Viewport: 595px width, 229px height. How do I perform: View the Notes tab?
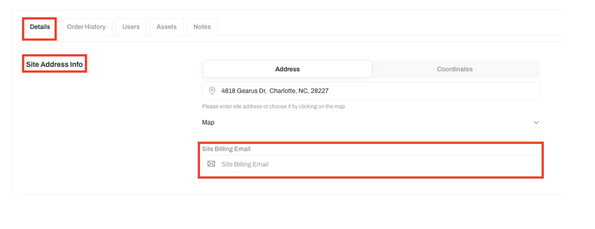pyautogui.click(x=202, y=27)
